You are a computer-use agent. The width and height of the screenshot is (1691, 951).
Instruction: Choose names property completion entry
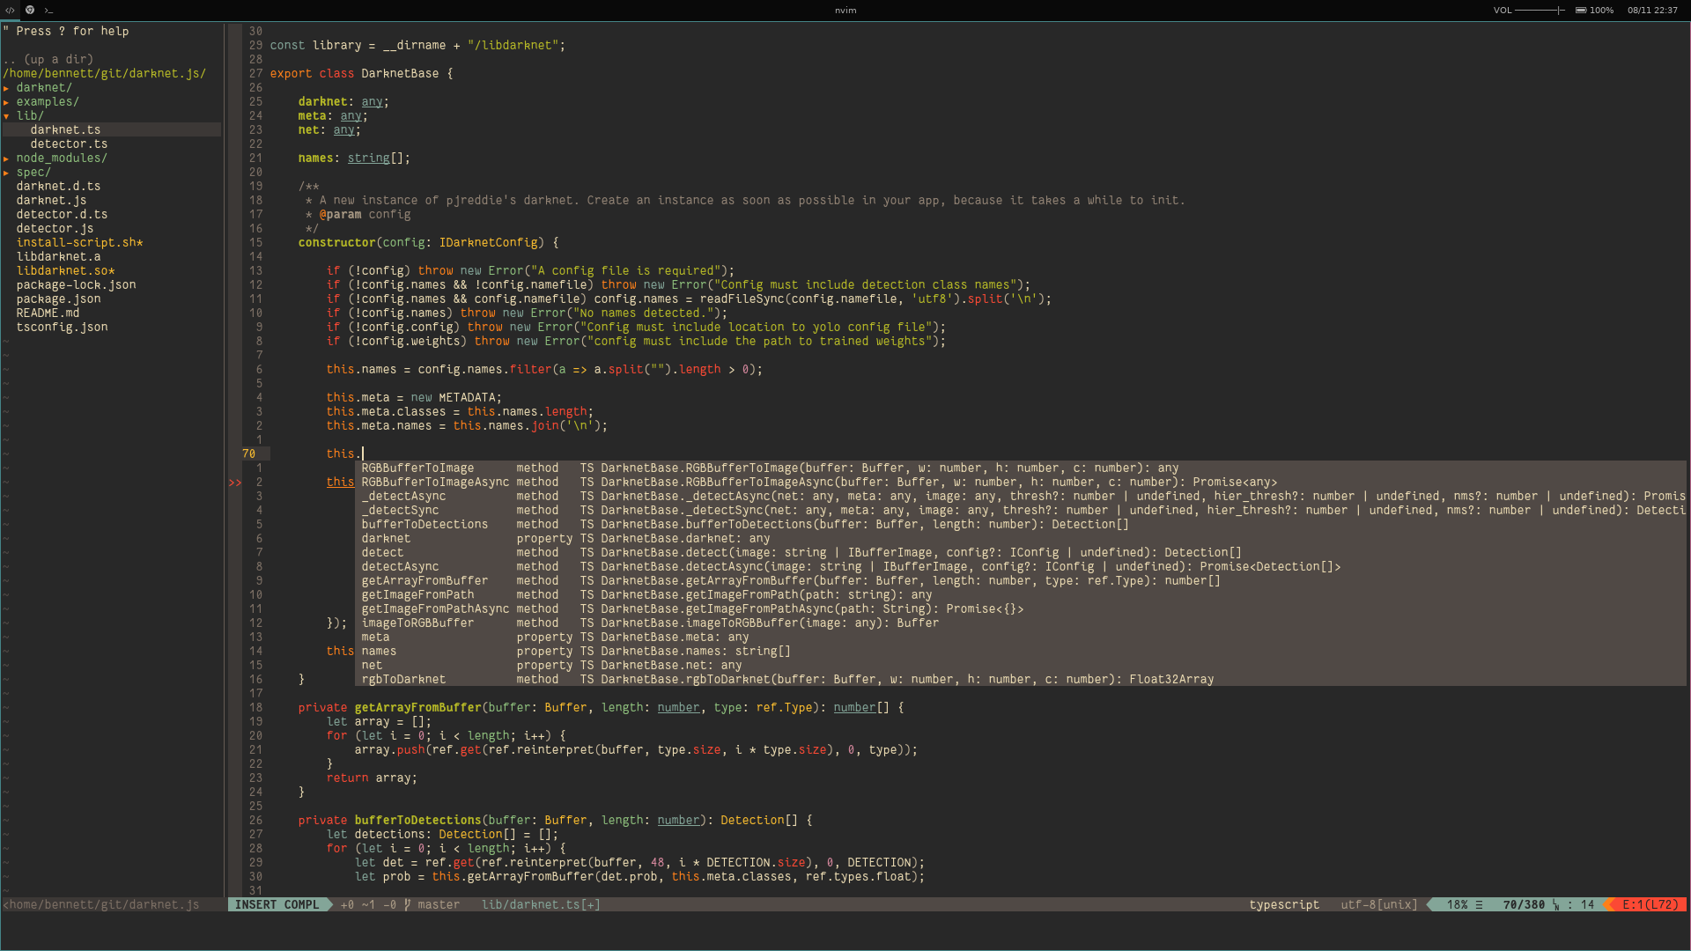click(x=1021, y=651)
